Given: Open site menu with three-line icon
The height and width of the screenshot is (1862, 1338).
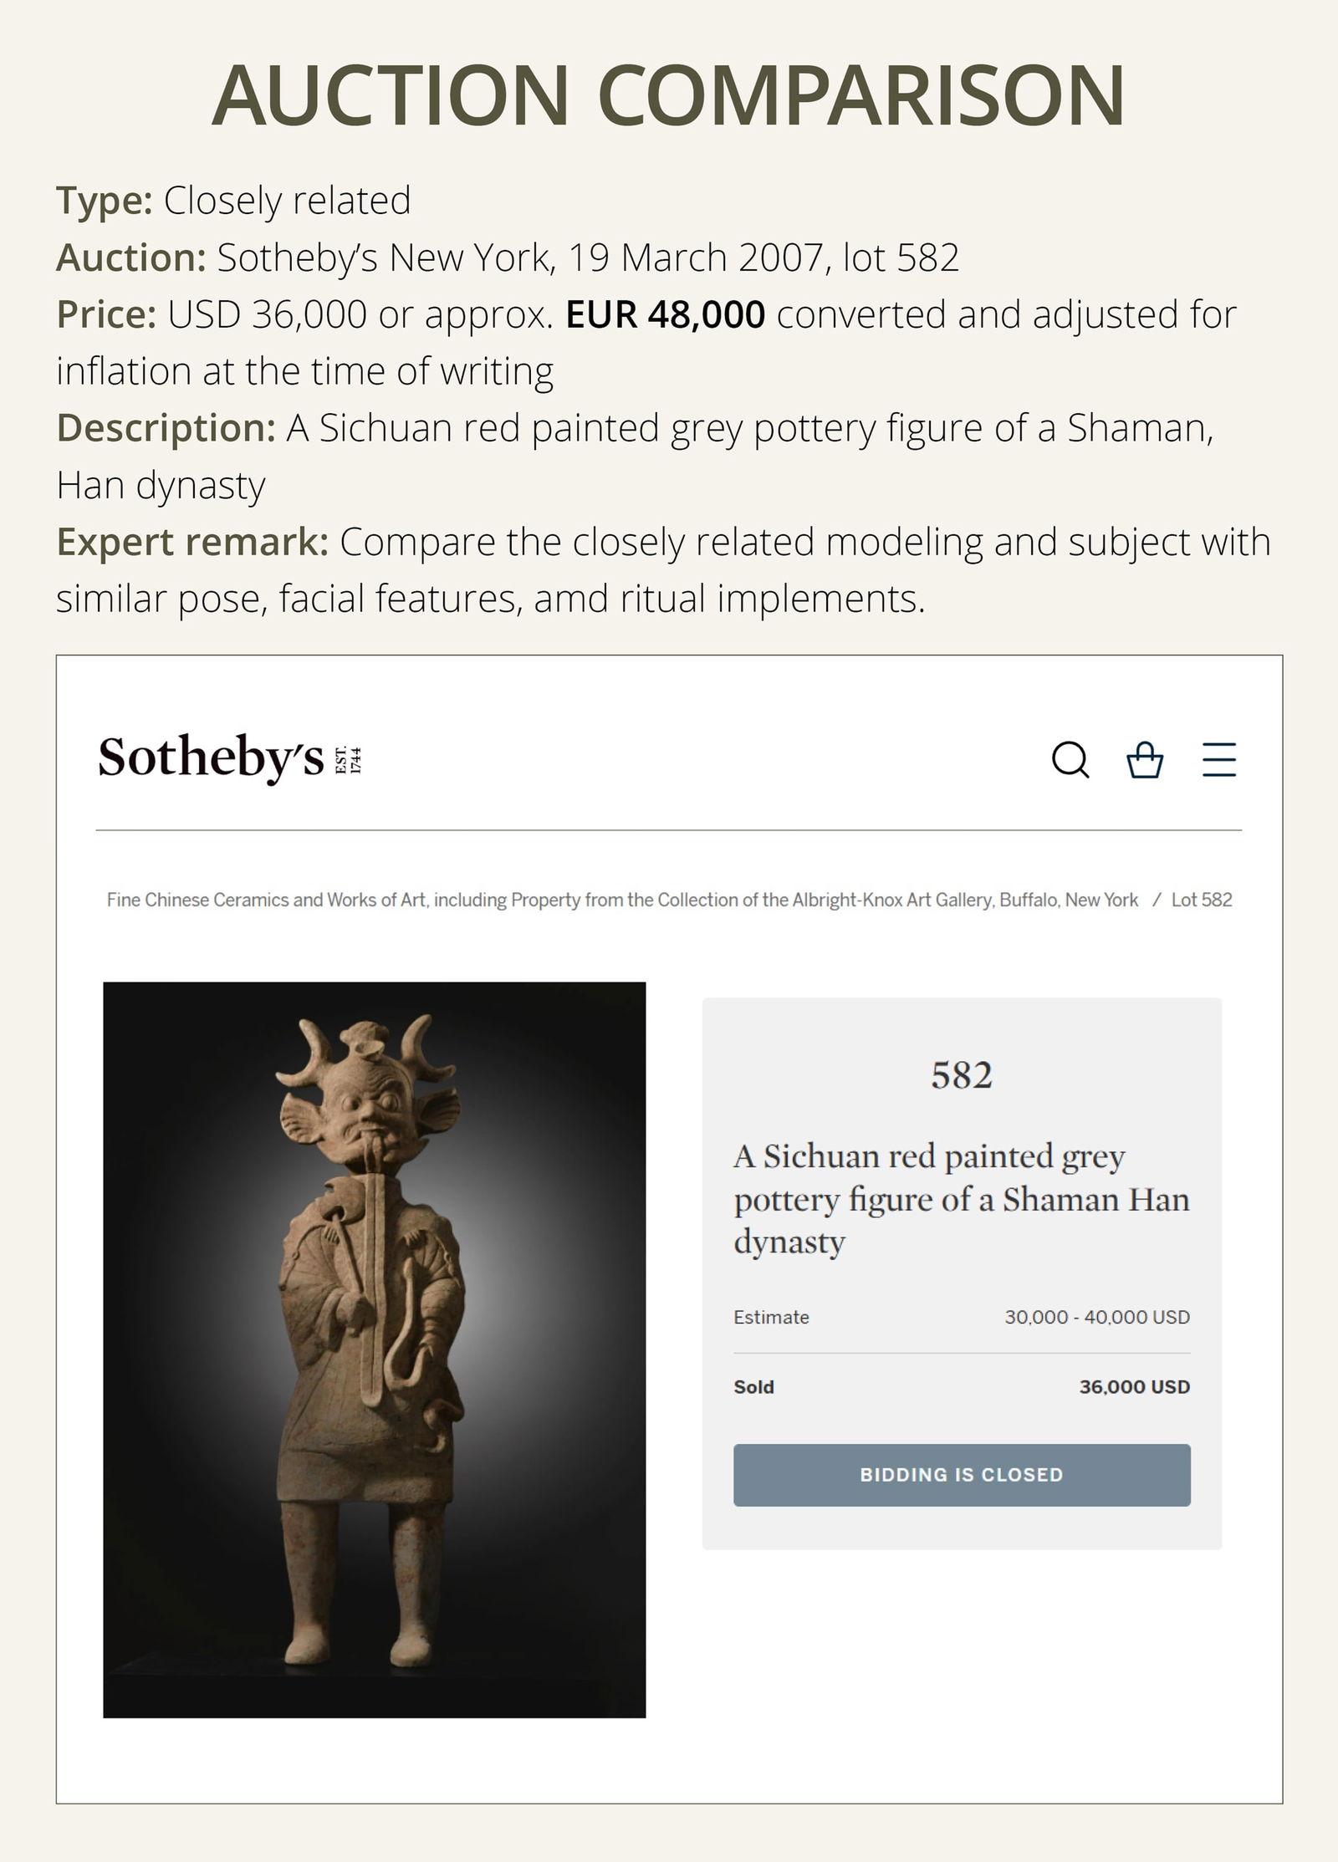Looking at the screenshot, I should point(1218,762).
